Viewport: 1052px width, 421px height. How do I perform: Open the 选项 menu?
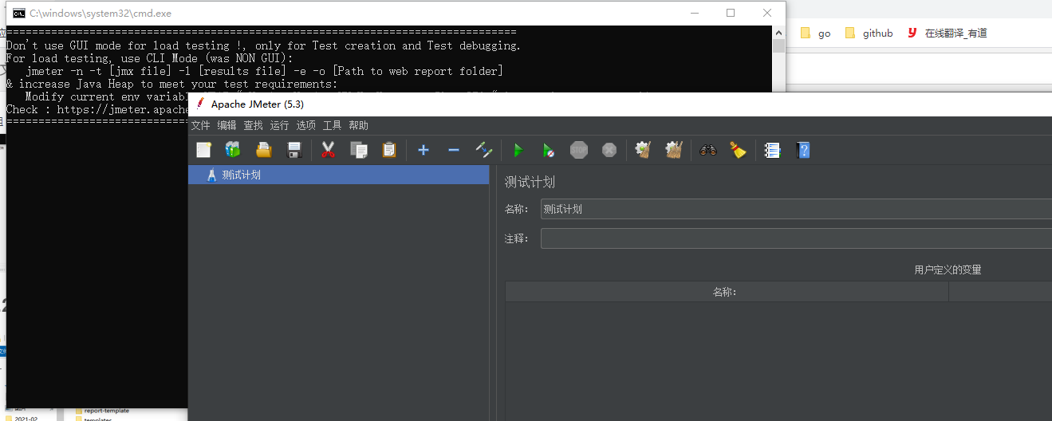tap(306, 125)
